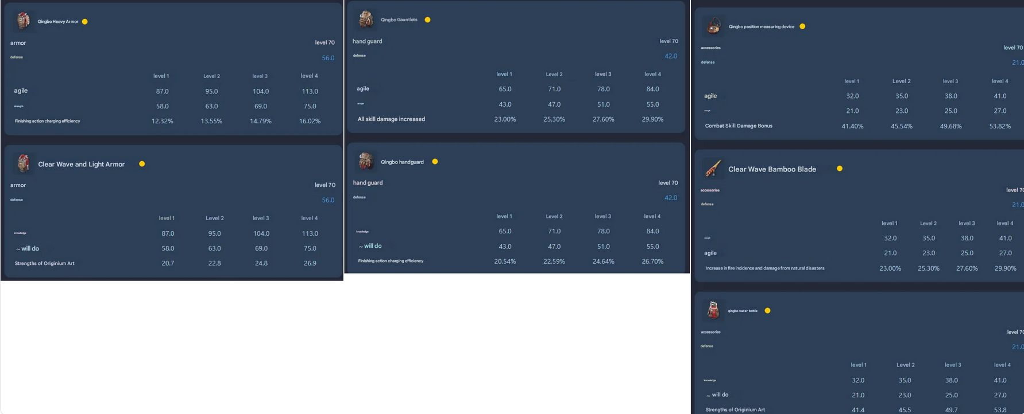Click the 12.32% finishing action value in Heavy Armor
This screenshot has height=414, width=1024.
163,121
